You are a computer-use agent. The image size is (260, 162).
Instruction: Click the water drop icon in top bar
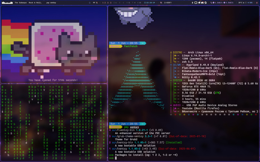click(x=90, y=3)
